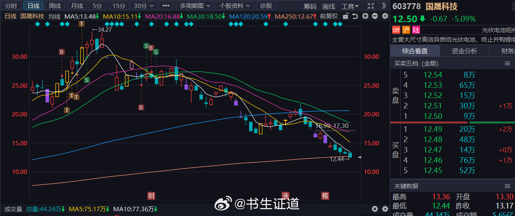Click the sell level 1 price 12.50
The width and height of the screenshot is (515, 216).
(432, 116)
